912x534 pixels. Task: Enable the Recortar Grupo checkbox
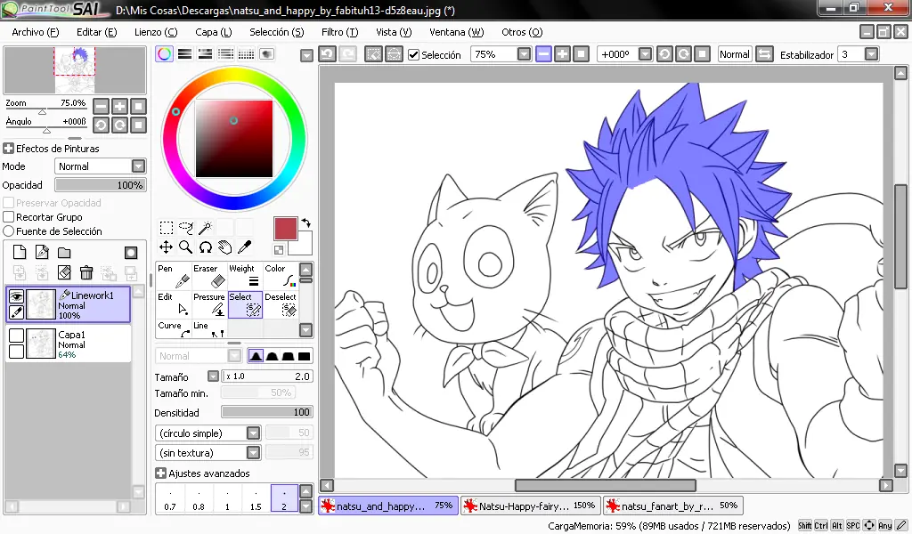coord(9,217)
